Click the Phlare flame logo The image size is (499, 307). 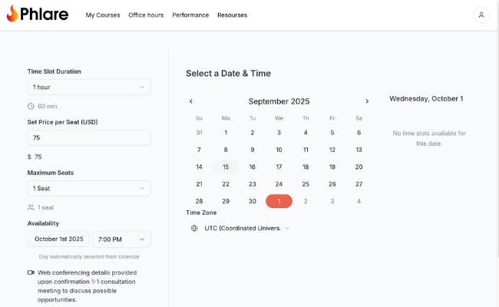[x=13, y=14]
